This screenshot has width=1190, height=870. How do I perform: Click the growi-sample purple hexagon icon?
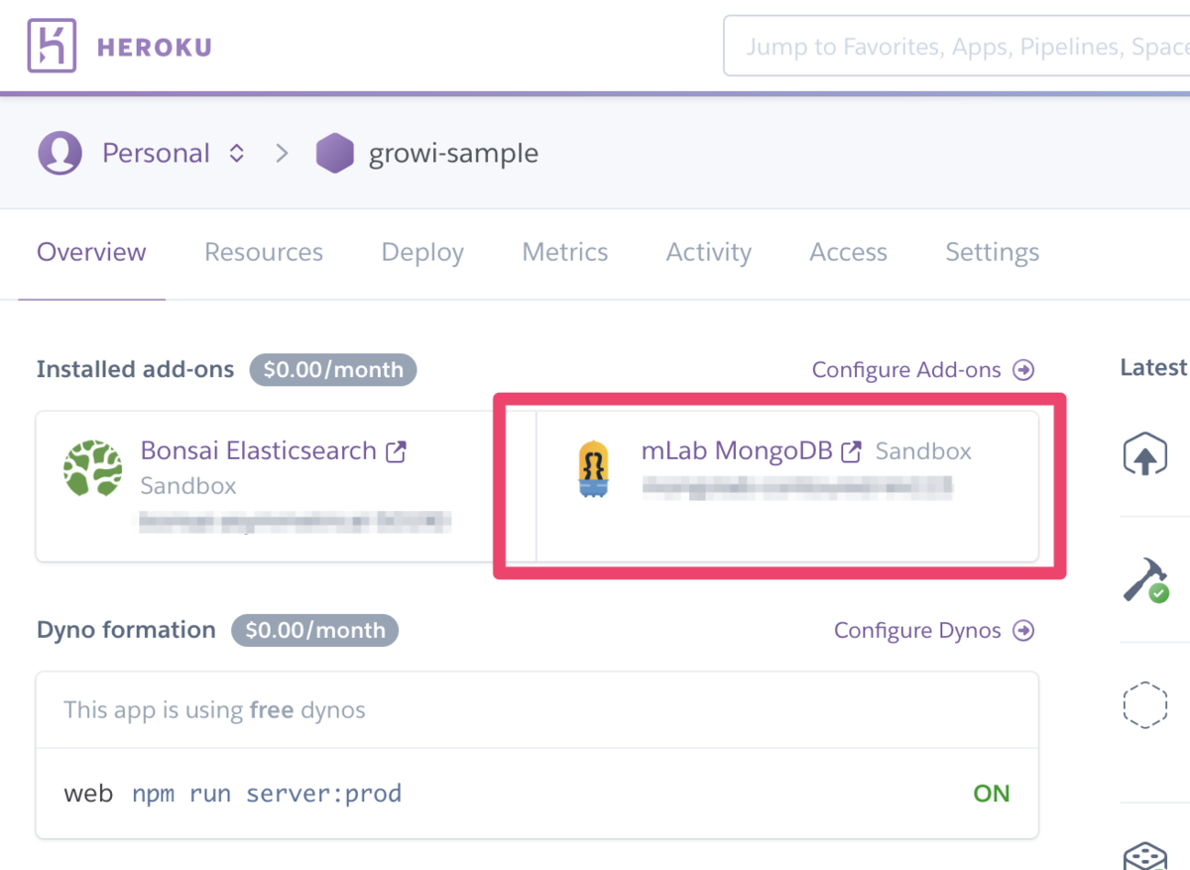click(x=335, y=154)
